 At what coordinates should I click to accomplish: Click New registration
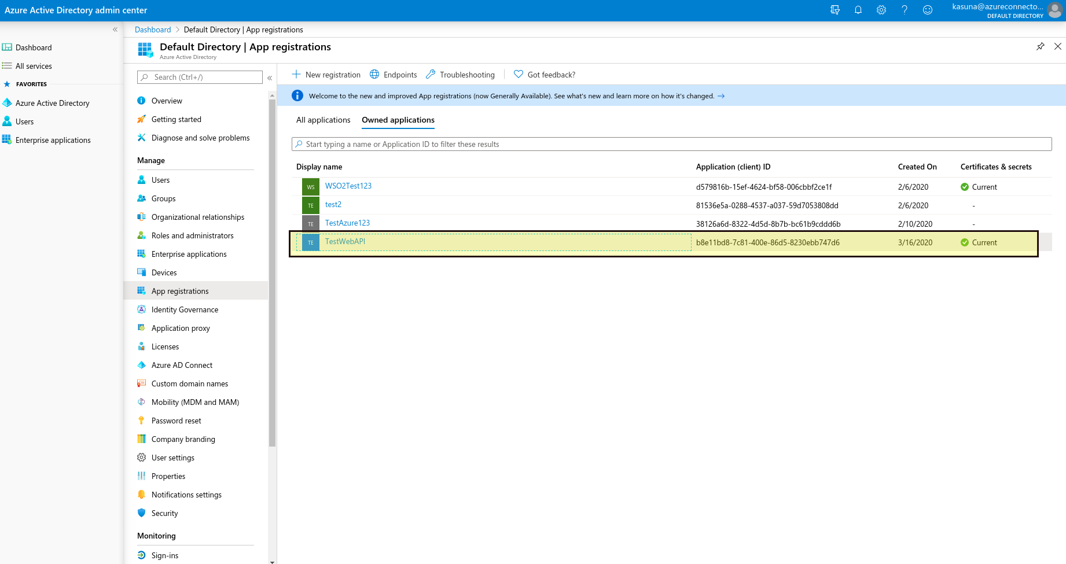[326, 75]
